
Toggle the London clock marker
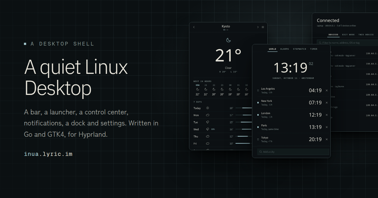[x=258, y=115]
